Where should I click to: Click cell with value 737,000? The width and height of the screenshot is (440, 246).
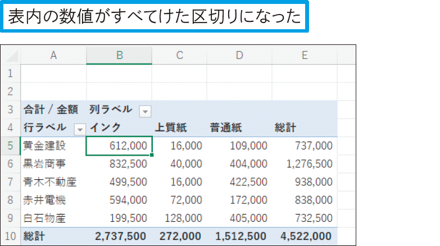point(305,145)
